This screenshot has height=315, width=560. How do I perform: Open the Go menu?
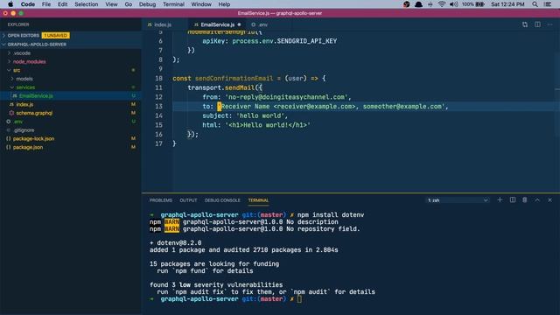129,4
